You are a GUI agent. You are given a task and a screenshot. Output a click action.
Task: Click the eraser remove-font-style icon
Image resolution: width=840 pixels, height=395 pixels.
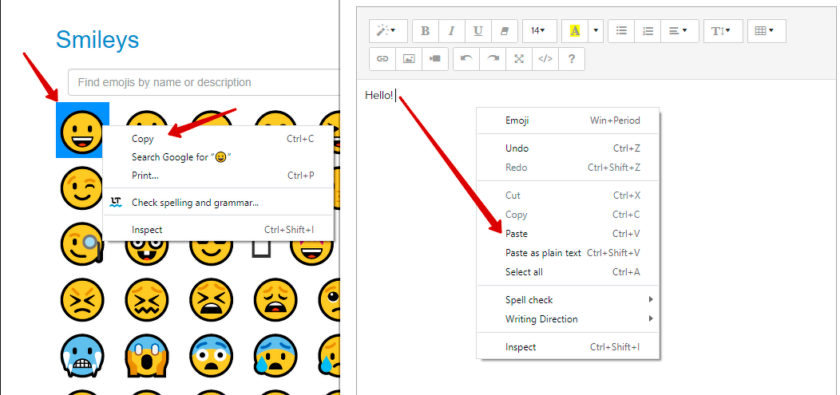tap(504, 31)
